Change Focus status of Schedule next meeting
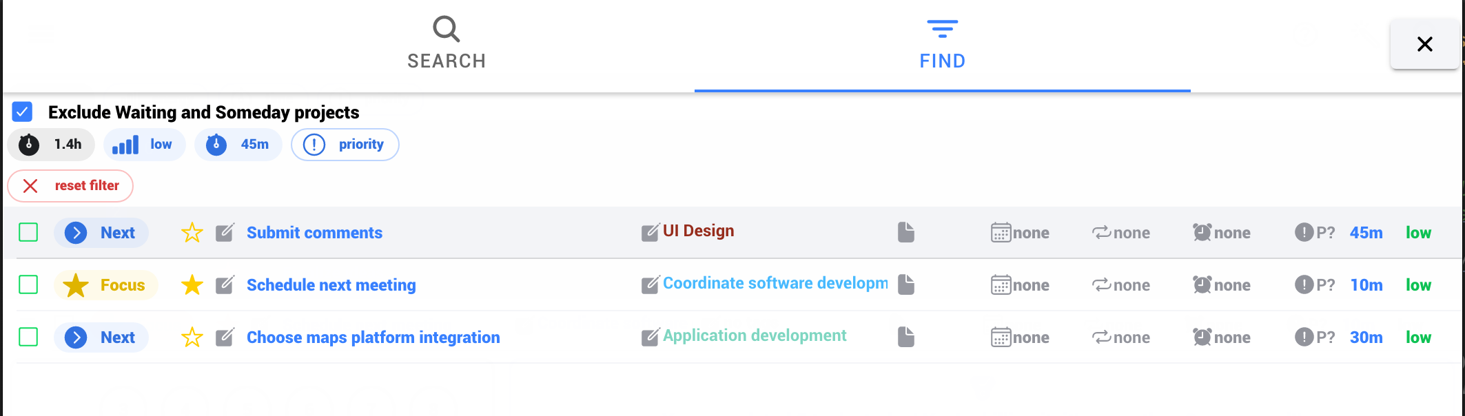 [105, 285]
